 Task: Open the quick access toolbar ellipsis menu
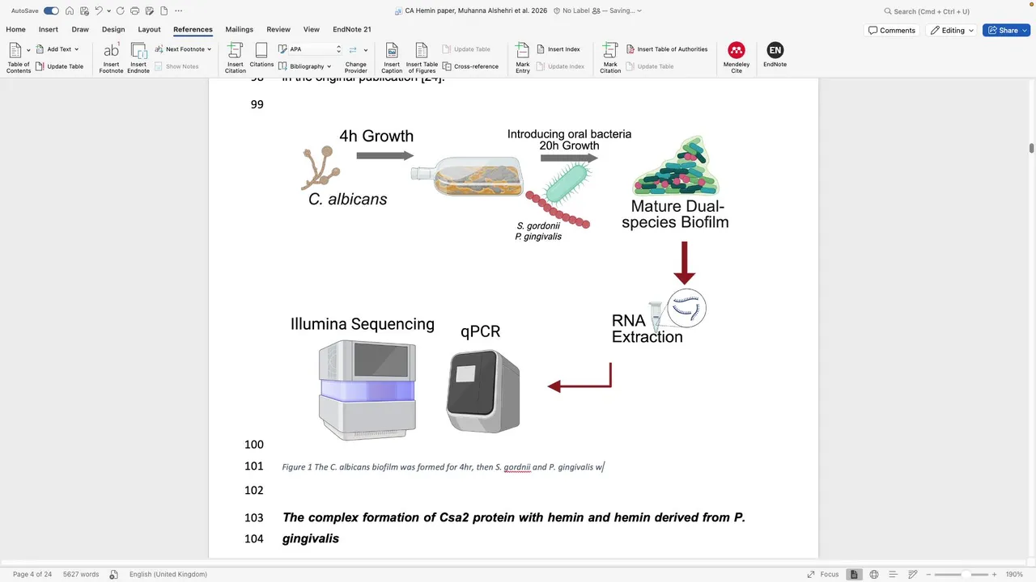179,11
